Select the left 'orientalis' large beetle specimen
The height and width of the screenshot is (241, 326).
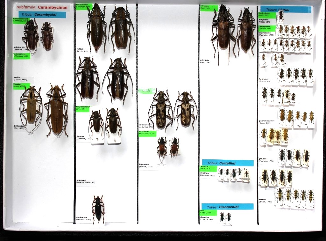[223, 30]
